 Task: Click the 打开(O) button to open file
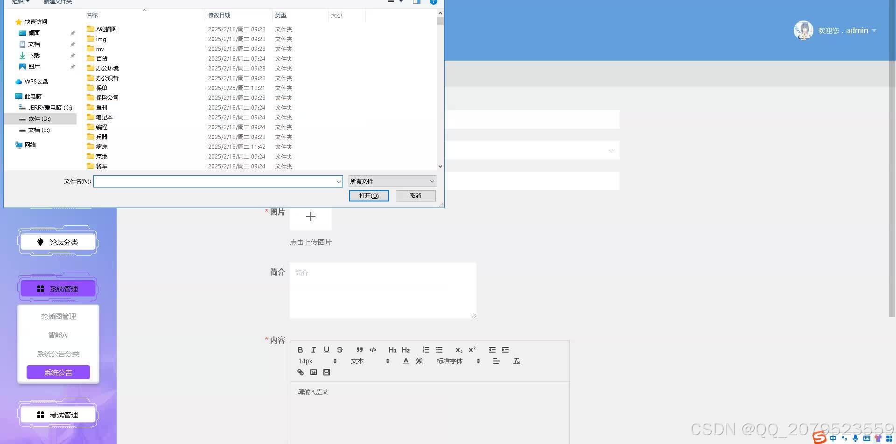(x=369, y=195)
